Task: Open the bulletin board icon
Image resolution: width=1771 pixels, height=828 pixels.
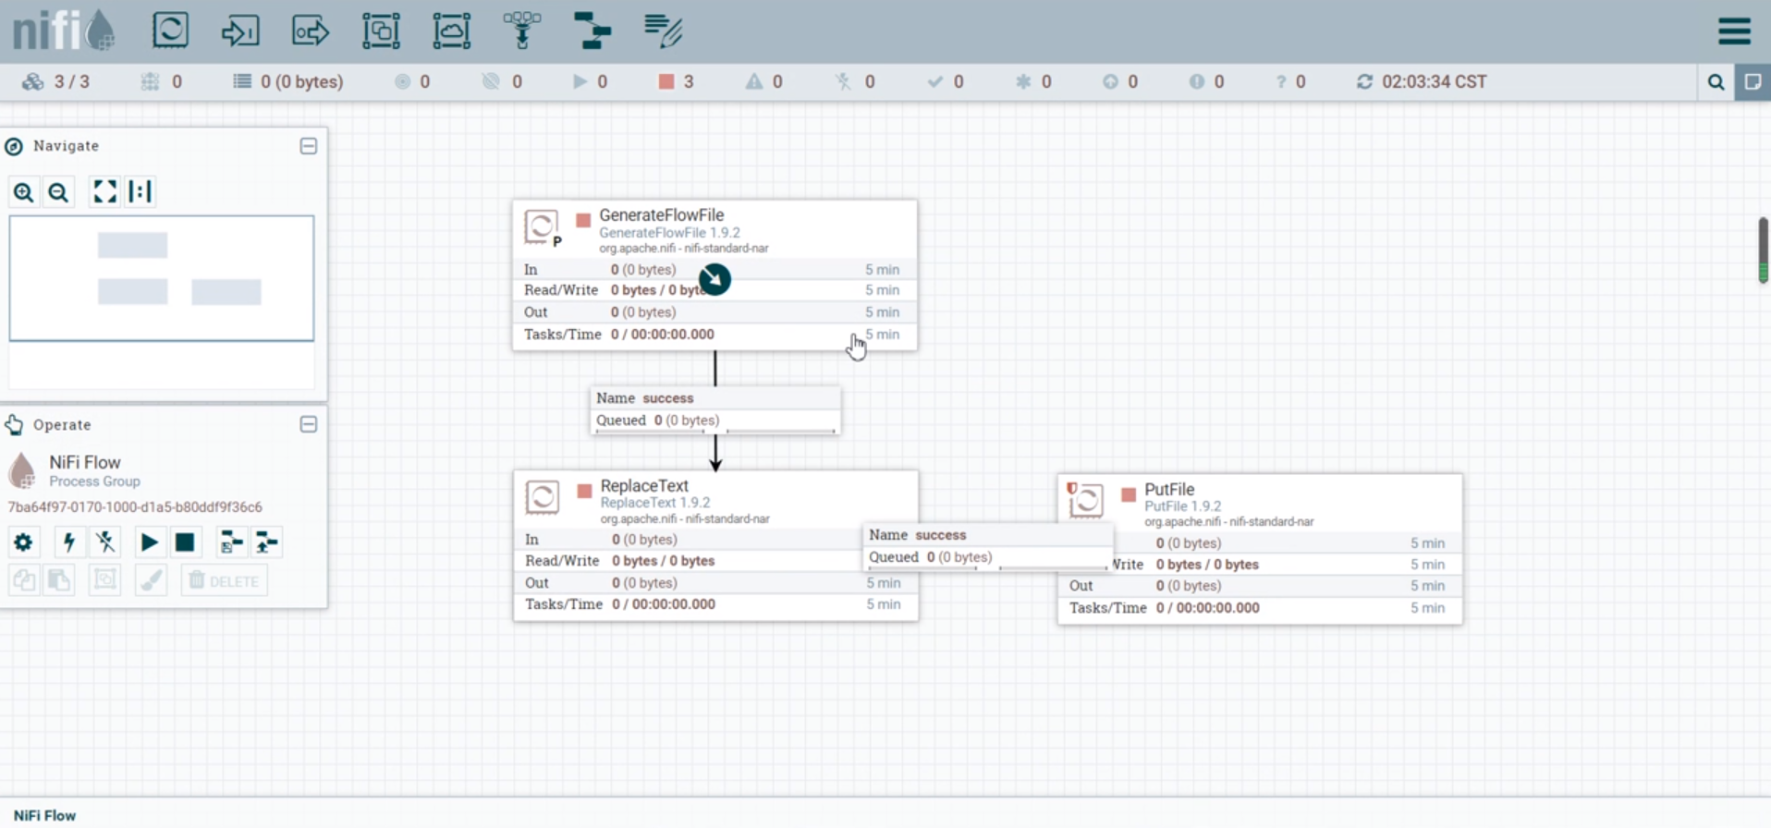Action: pos(1753,82)
